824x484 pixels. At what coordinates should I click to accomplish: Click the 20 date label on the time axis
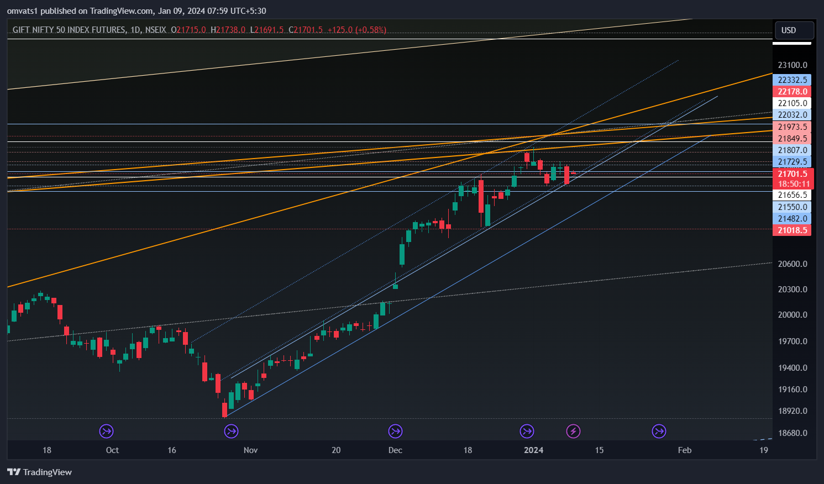[x=336, y=450]
